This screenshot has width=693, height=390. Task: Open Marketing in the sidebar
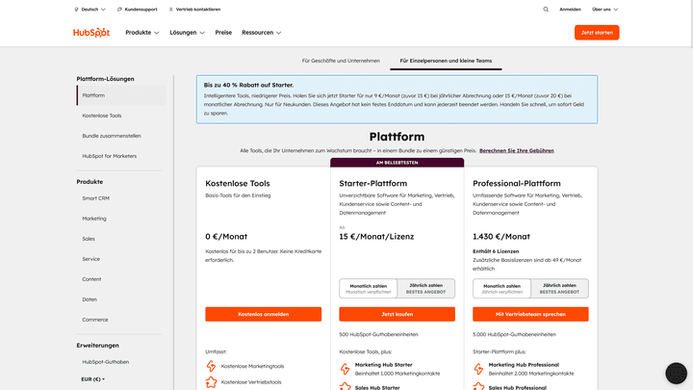tap(94, 219)
